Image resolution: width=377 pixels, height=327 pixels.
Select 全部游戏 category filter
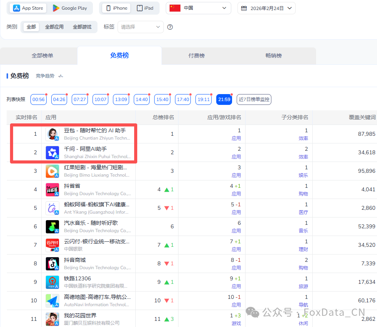click(x=82, y=27)
